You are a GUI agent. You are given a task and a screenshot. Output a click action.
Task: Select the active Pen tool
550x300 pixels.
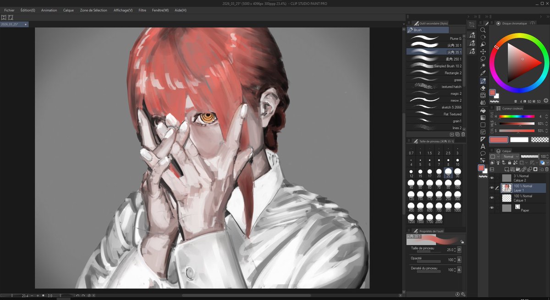pyautogui.click(x=483, y=81)
